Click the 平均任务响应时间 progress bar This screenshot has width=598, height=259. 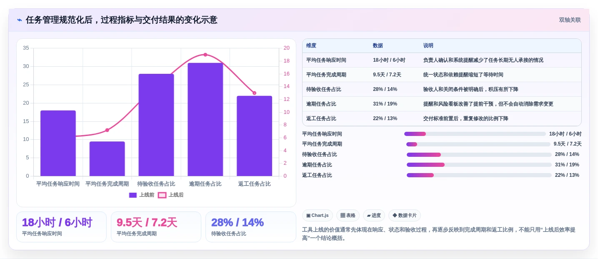475,134
